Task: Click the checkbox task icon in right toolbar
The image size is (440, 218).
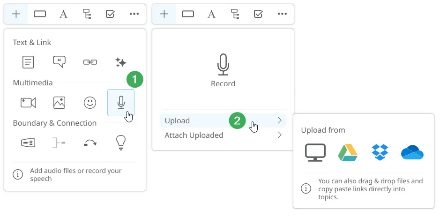Action: [258, 14]
